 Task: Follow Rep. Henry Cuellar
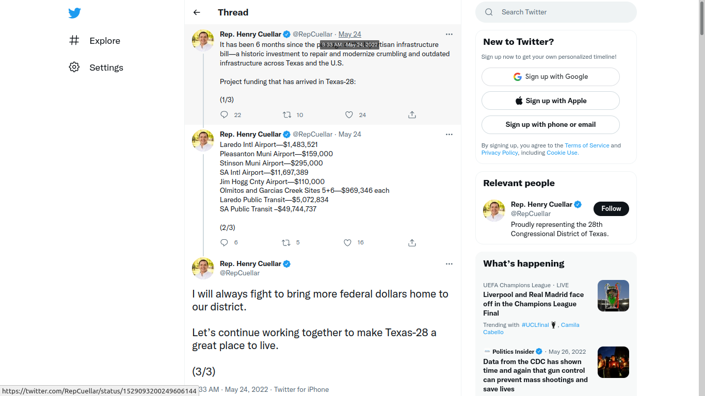(x=611, y=209)
